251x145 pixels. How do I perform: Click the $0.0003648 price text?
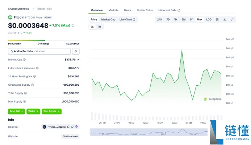28,26
